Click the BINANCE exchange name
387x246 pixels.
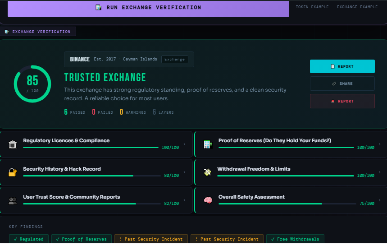(x=80, y=59)
